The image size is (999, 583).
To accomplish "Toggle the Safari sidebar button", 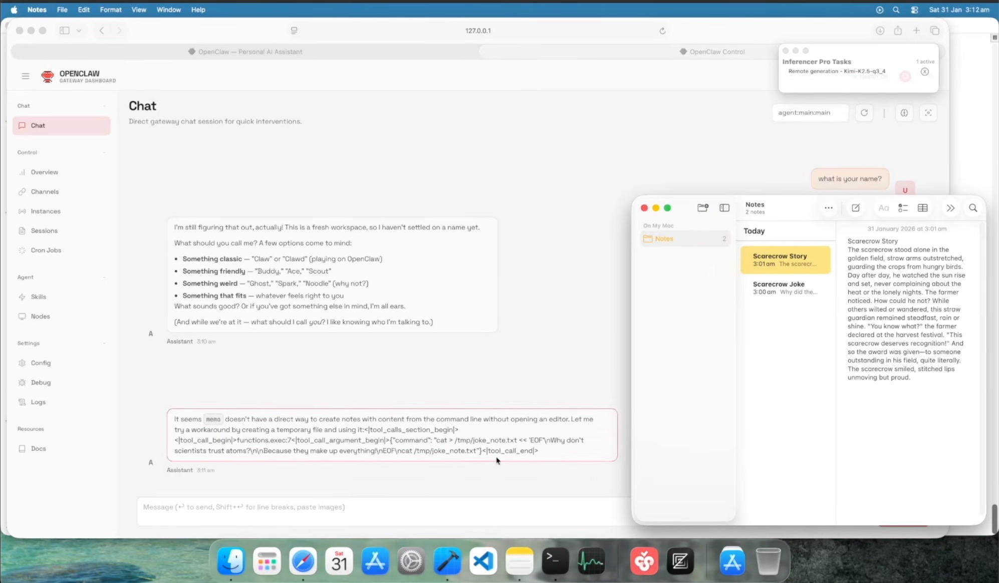I will point(64,31).
